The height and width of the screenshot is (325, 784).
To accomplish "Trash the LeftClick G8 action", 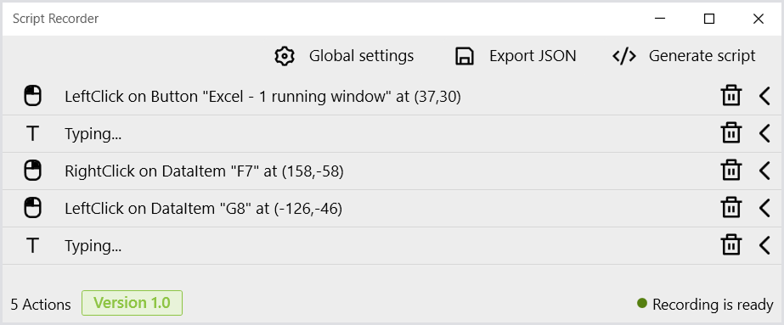I will [730, 208].
